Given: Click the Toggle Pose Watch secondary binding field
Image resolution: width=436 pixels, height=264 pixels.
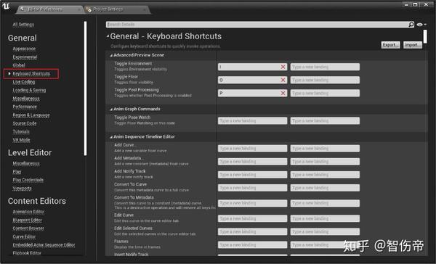Looking at the screenshot, I should tap(325, 120).
